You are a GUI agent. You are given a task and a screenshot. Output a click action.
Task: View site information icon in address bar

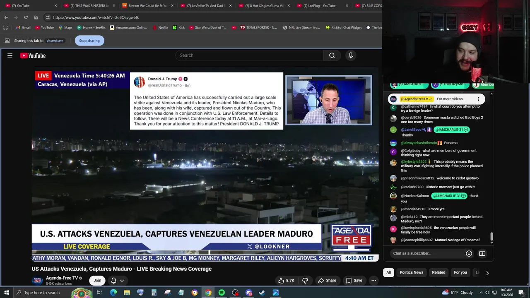pyautogui.click(x=48, y=17)
